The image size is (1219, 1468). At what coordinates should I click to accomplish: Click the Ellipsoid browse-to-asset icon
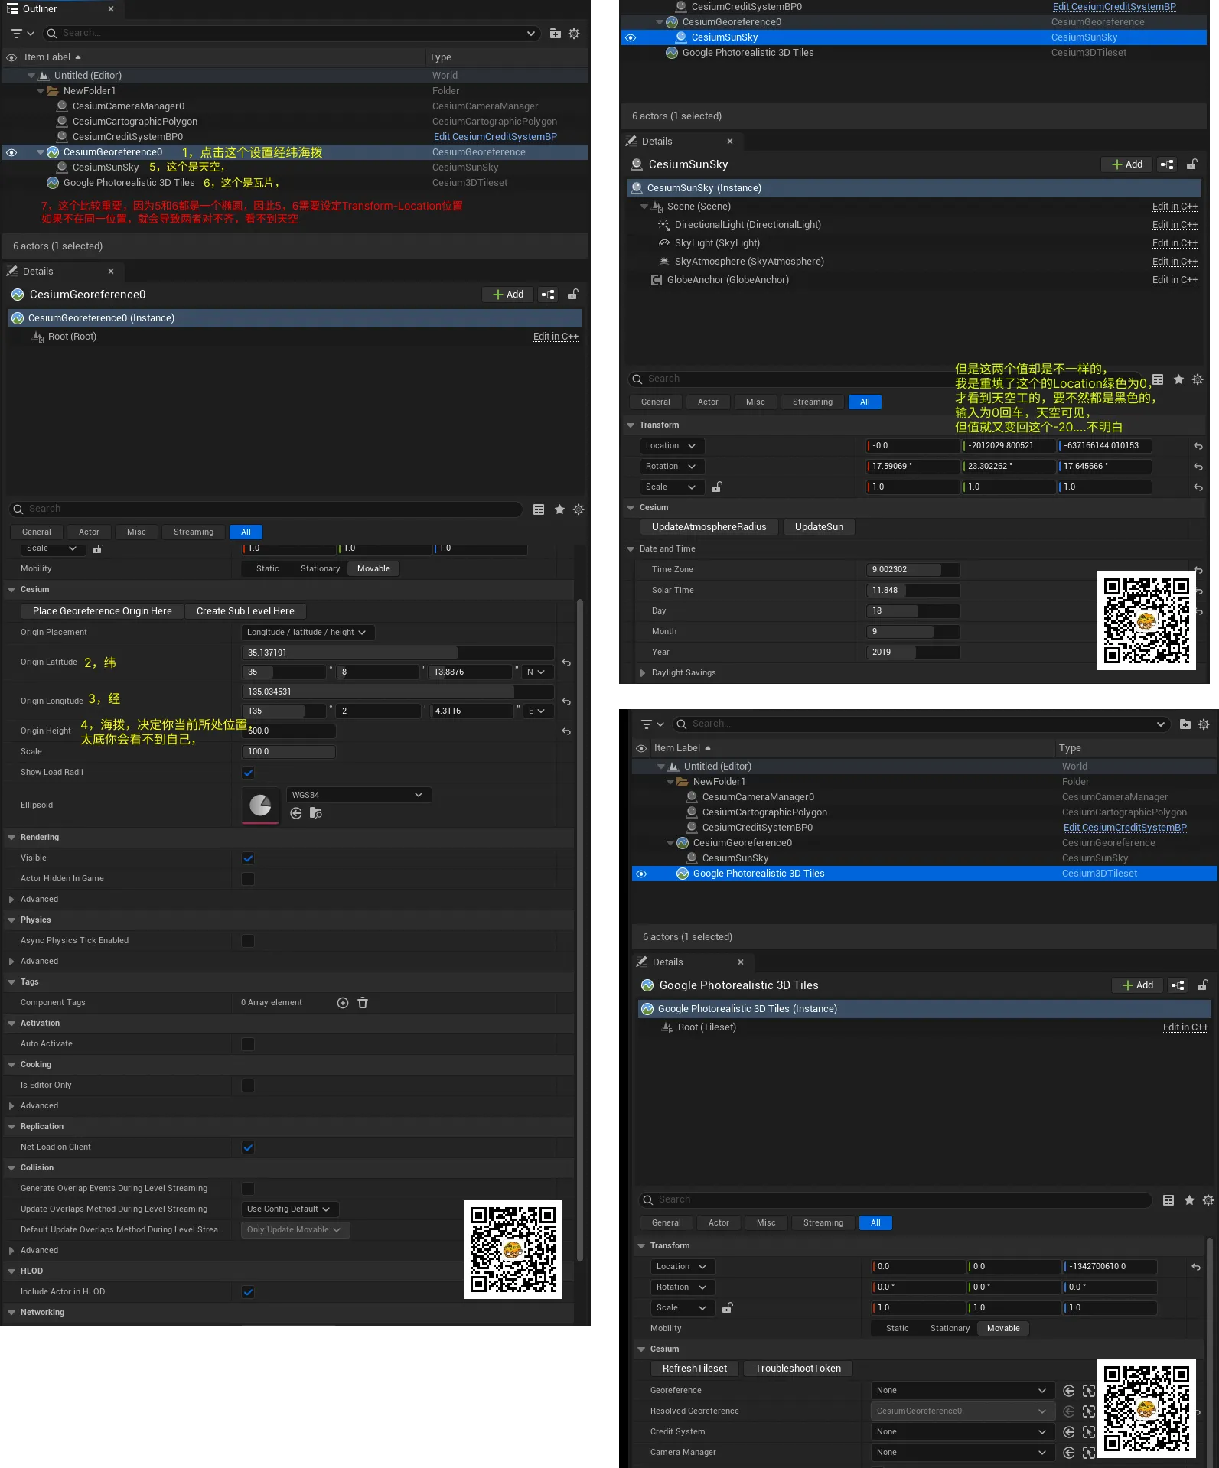point(316,813)
